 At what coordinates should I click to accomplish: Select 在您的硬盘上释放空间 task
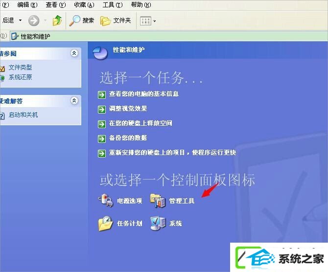click(x=141, y=123)
